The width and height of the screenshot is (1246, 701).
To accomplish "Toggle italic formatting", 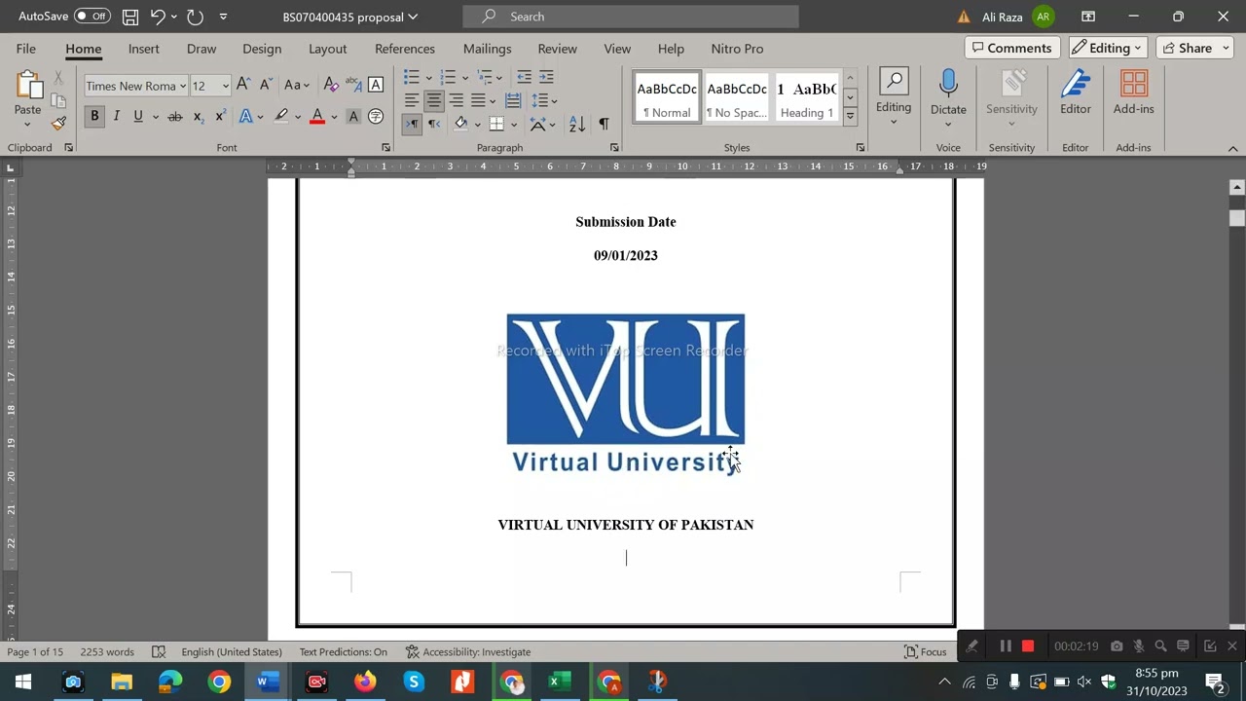I will tap(116, 117).
